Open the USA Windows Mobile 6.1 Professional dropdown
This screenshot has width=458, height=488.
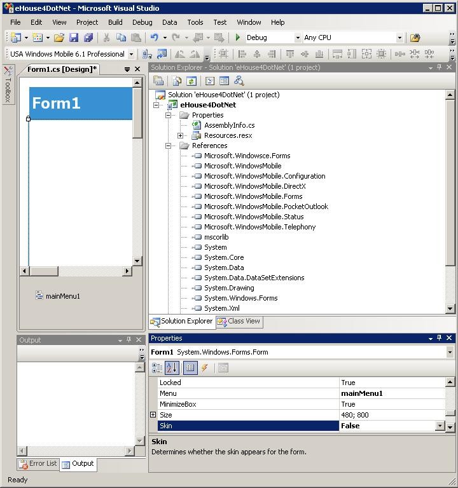[x=132, y=54]
